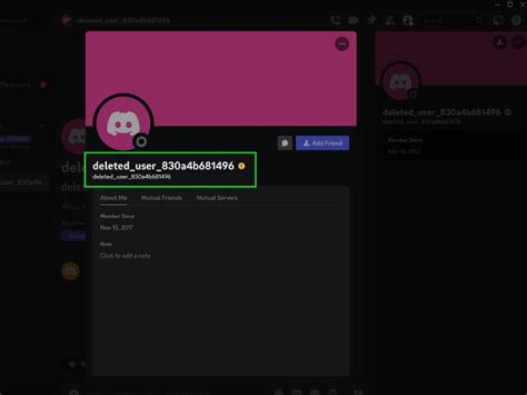Click the note field to add a note

(125, 256)
